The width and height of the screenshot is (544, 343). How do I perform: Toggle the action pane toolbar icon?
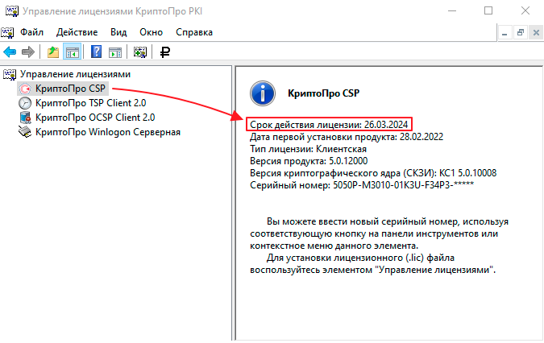coord(115,52)
